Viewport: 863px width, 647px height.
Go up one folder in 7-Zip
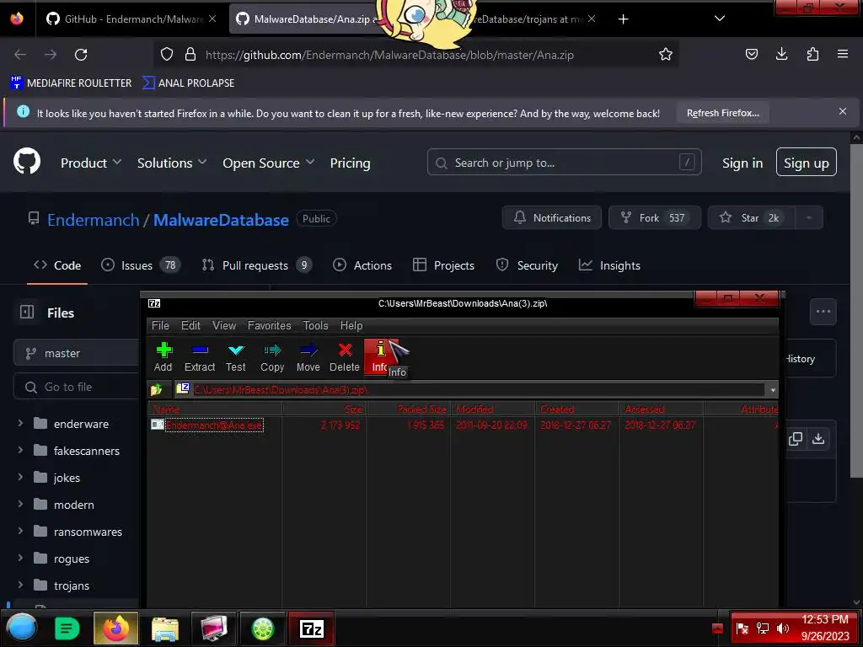156,389
